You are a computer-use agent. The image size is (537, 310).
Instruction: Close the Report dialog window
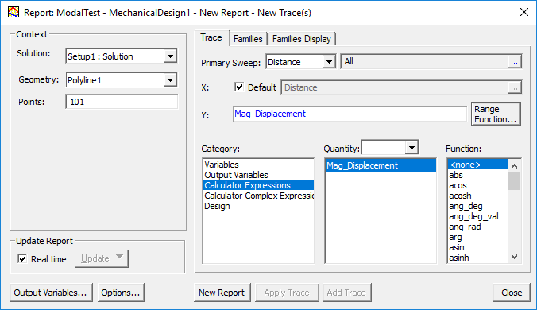point(524,13)
